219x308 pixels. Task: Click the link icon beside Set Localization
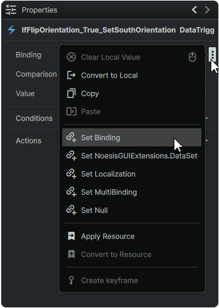pos(71,174)
